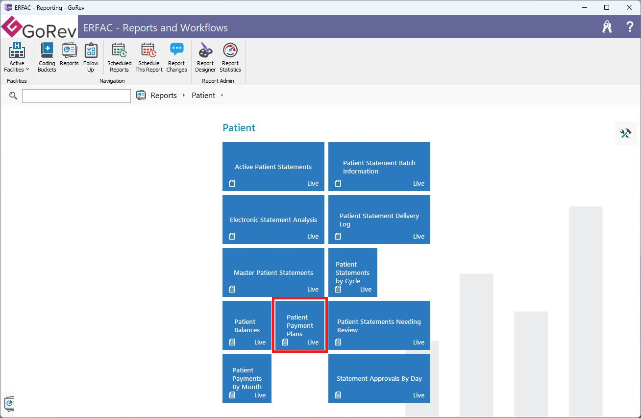Open the Active Patient Statements tile
Viewport: 641px width, 418px height.
(x=273, y=167)
